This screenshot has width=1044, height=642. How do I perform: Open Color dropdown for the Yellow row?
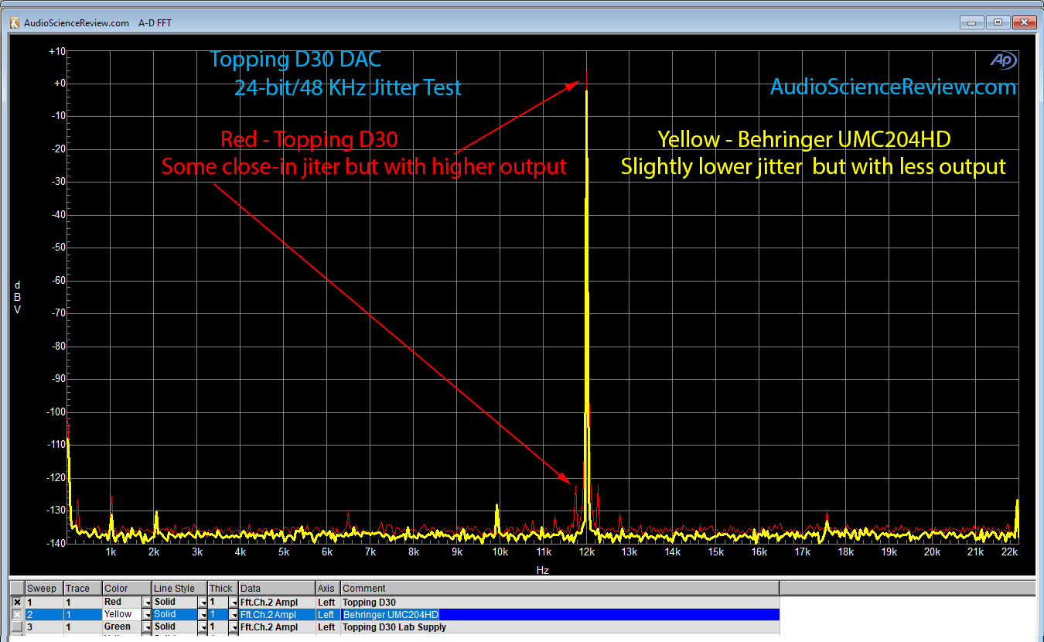[147, 614]
